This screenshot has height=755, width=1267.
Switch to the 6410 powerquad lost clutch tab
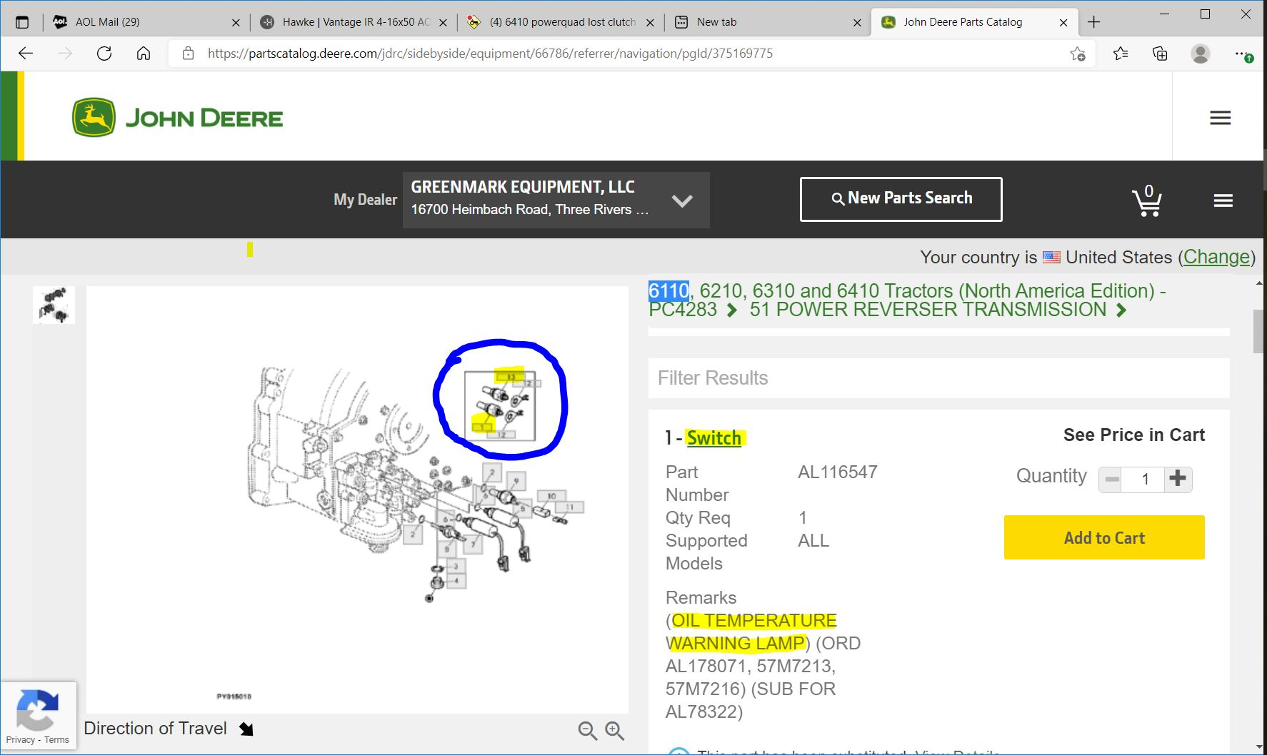562,22
